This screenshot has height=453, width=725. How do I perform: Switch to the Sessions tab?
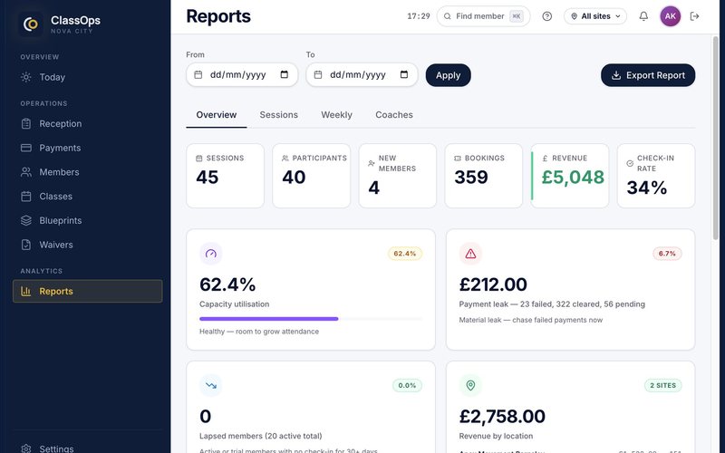coord(279,115)
